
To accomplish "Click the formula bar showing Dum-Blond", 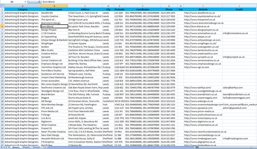I will click(x=149, y=2).
